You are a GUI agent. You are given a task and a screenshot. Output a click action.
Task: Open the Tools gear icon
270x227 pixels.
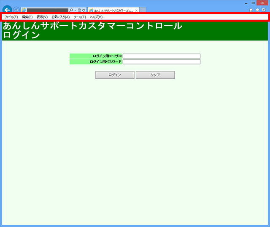tap(264, 10)
